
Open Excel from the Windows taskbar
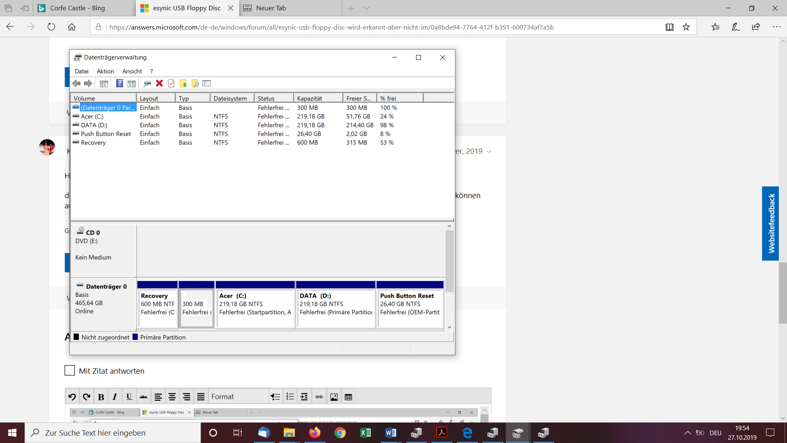[365, 433]
